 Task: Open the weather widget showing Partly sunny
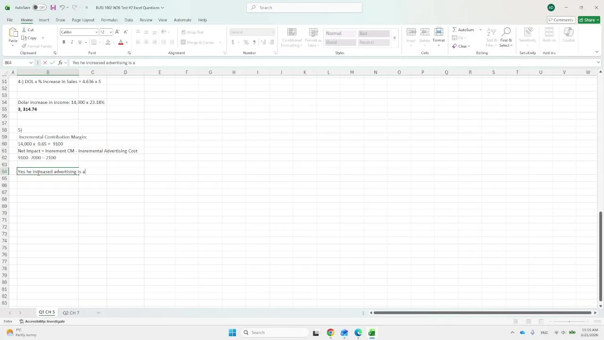coord(20,332)
